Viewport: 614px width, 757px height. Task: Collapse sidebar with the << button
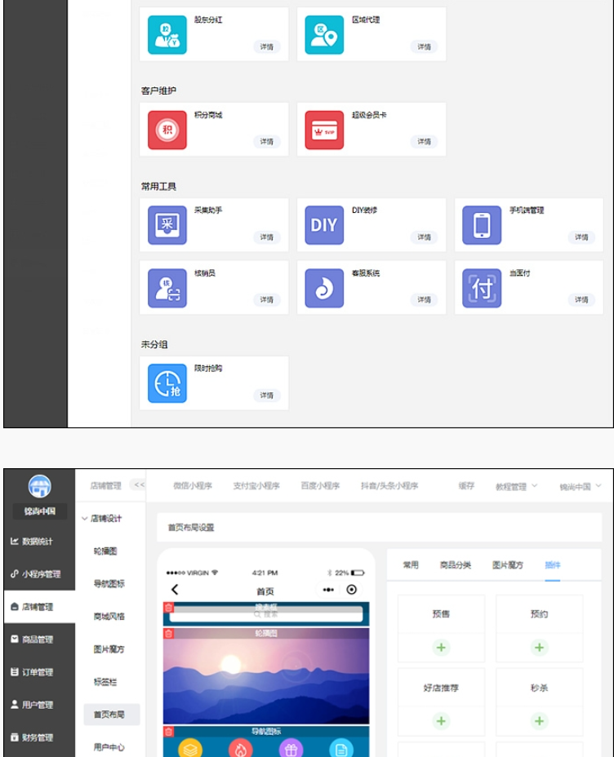point(139,485)
